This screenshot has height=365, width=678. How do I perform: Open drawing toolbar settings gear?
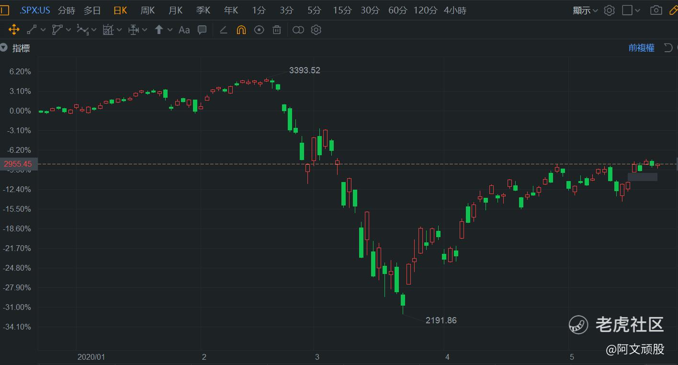(x=316, y=30)
